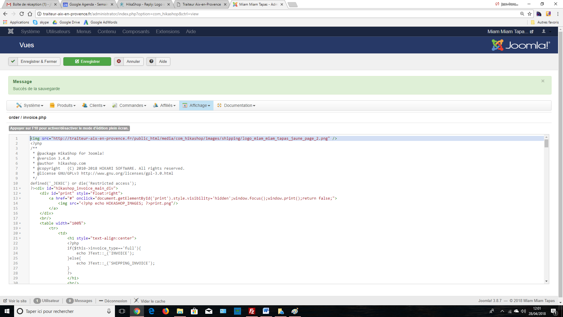563x317 pixels.
Task: Open the Affichage dropdown menu
Action: [x=196, y=105]
